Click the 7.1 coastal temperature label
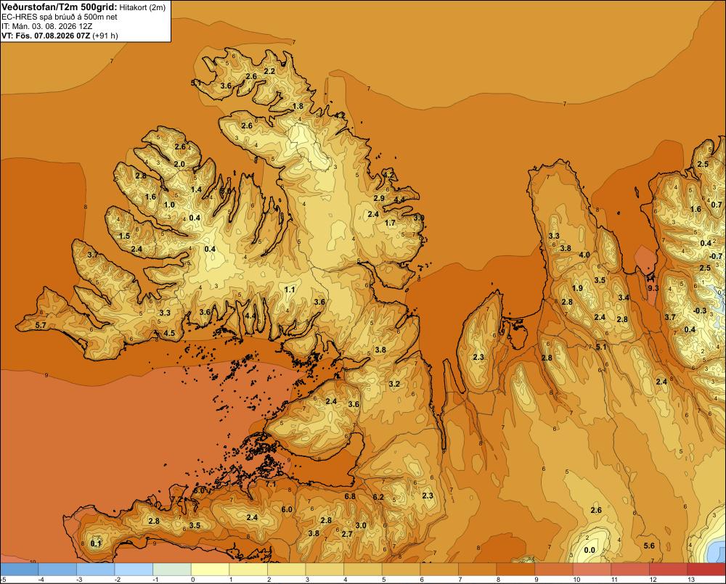The width and height of the screenshot is (726, 584). point(270,485)
